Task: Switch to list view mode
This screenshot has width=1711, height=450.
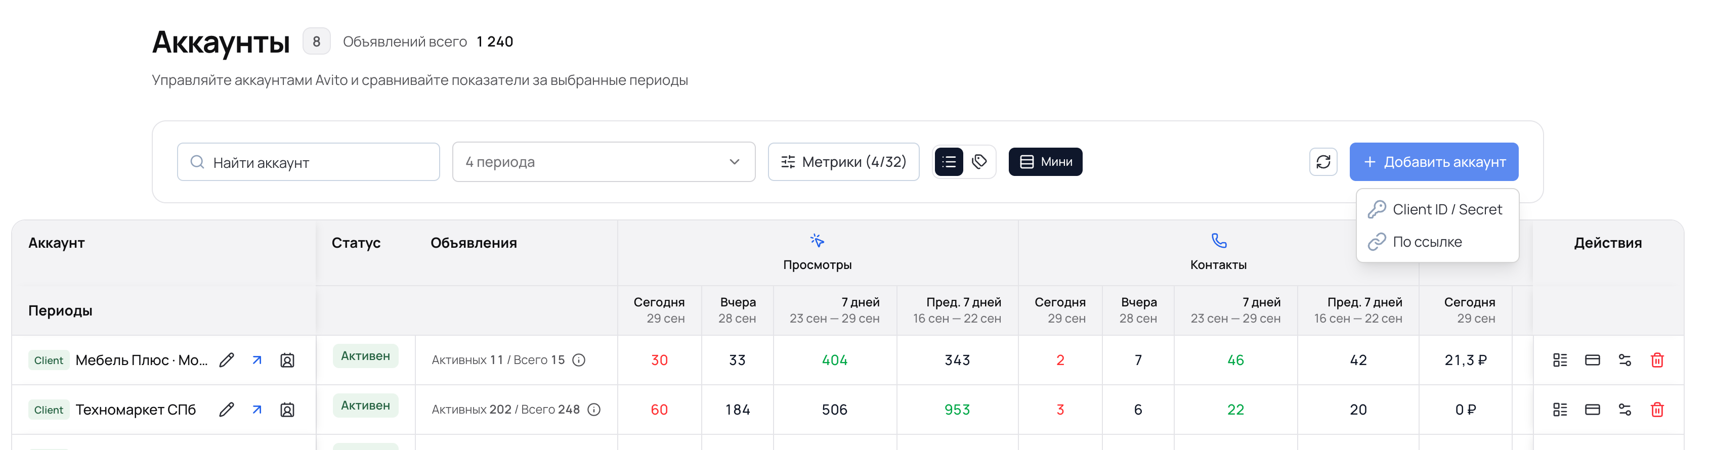Action: 949,162
